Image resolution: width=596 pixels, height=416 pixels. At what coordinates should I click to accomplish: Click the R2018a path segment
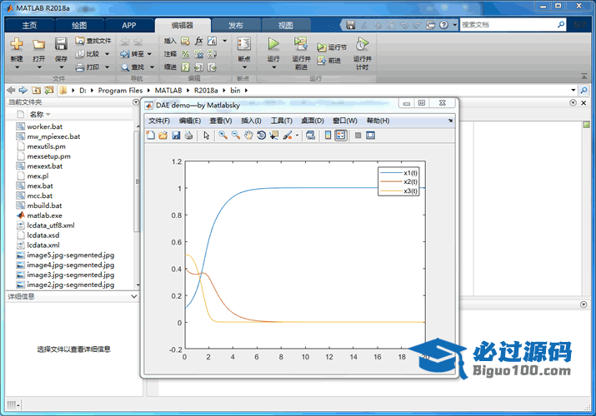click(x=206, y=90)
